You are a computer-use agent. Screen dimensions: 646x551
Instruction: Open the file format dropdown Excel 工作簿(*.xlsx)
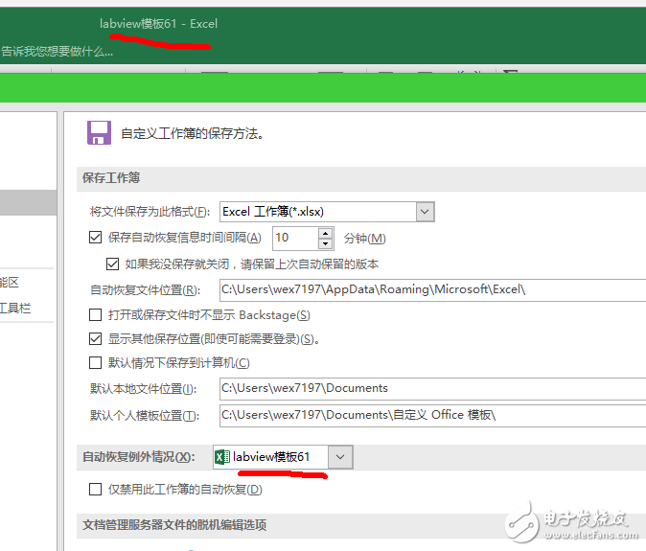(425, 212)
